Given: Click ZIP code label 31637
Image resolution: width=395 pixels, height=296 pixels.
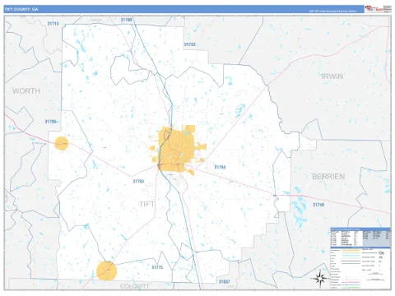Looking at the screenshot, I should point(225,282).
